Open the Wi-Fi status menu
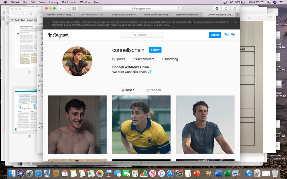 pos(231,2)
